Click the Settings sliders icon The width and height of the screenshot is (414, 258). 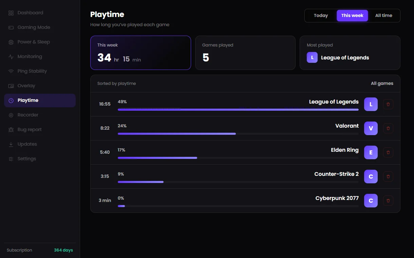coord(11,159)
